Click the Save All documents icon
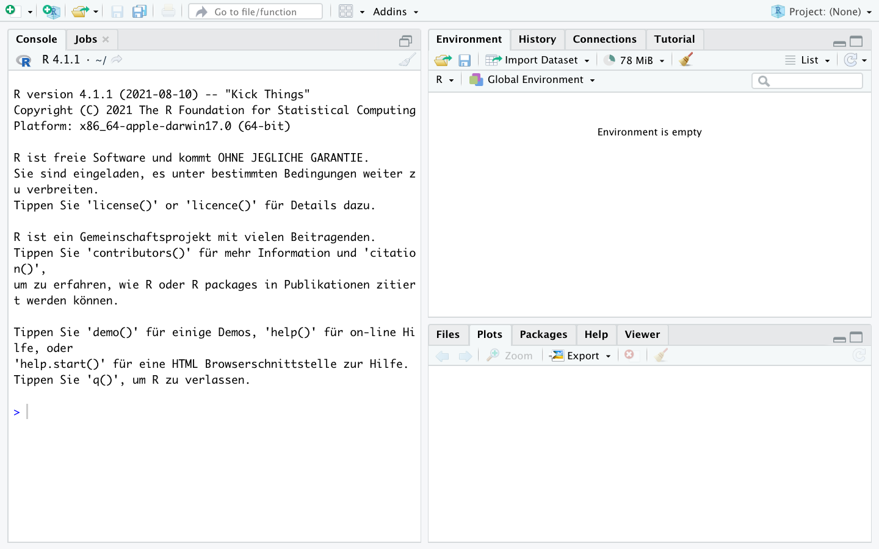Viewport: 879px width, 549px height. click(140, 11)
